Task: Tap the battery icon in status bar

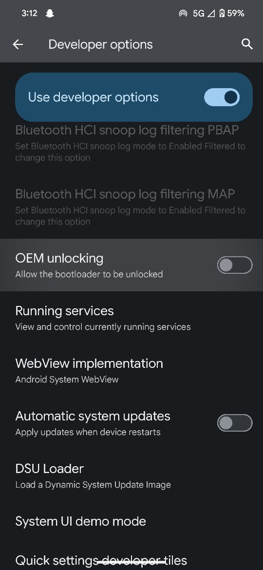Action: click(222, 14)
